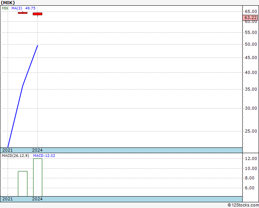Click the 55.00 price axis label
This screenshot has height=208, width=259.
(251, 32)
